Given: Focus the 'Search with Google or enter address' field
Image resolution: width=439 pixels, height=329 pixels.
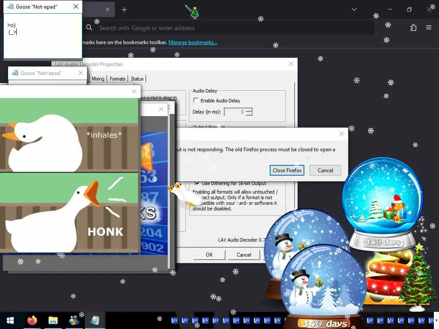Looking at the screenshot, I should click(x=230, y=28).
